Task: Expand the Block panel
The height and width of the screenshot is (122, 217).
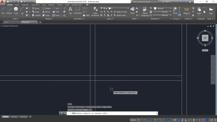Action: (135, 19)
